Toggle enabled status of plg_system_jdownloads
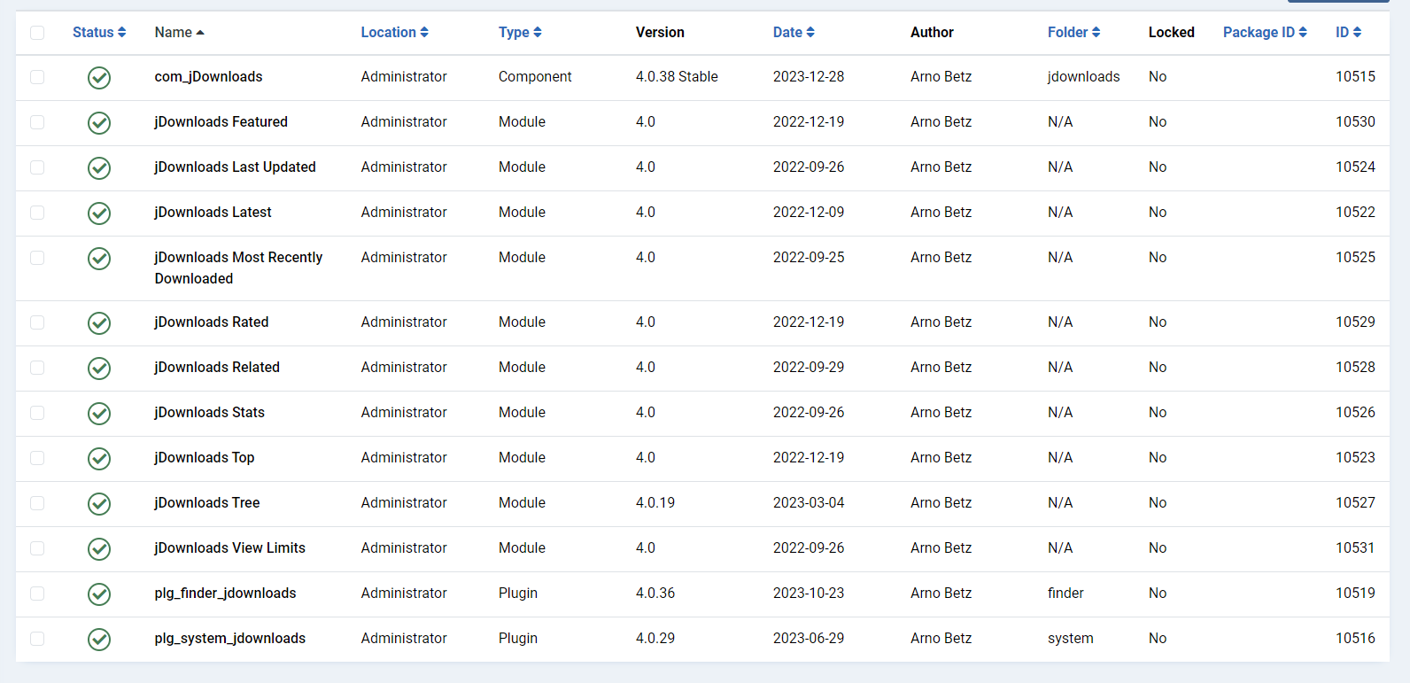This screenshot has height=683, width=1410. pyautogui.click(x=99, y=640)
